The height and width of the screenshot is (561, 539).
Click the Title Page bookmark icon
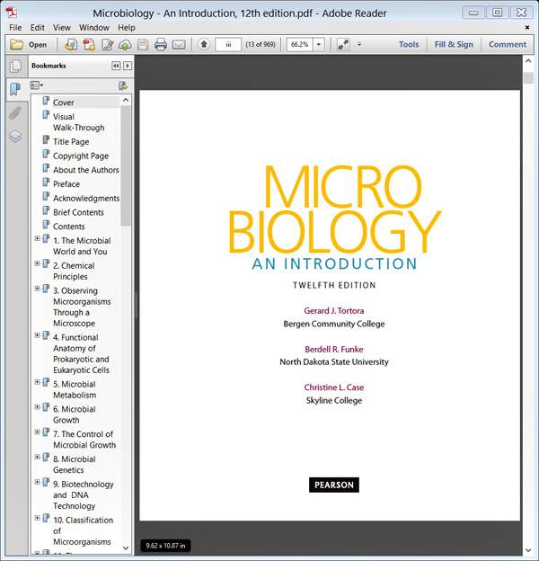click(x=46, y=139)
